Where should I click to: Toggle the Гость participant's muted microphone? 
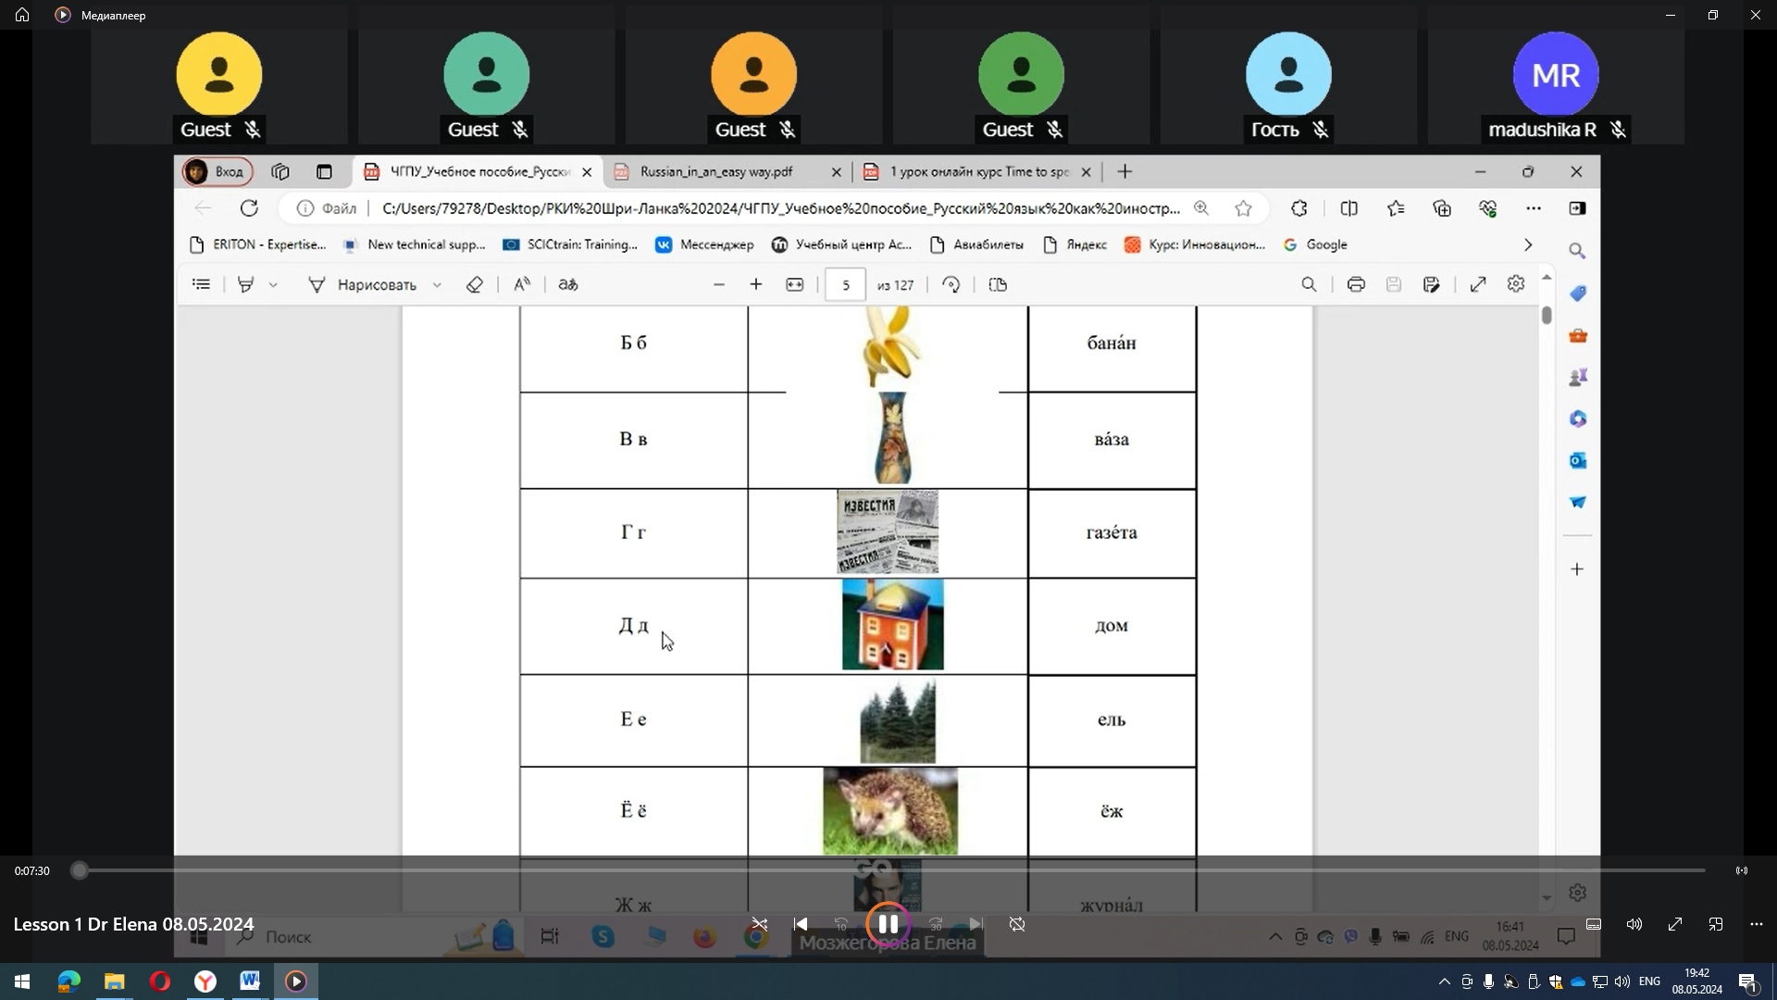(x=1321, y=130)
